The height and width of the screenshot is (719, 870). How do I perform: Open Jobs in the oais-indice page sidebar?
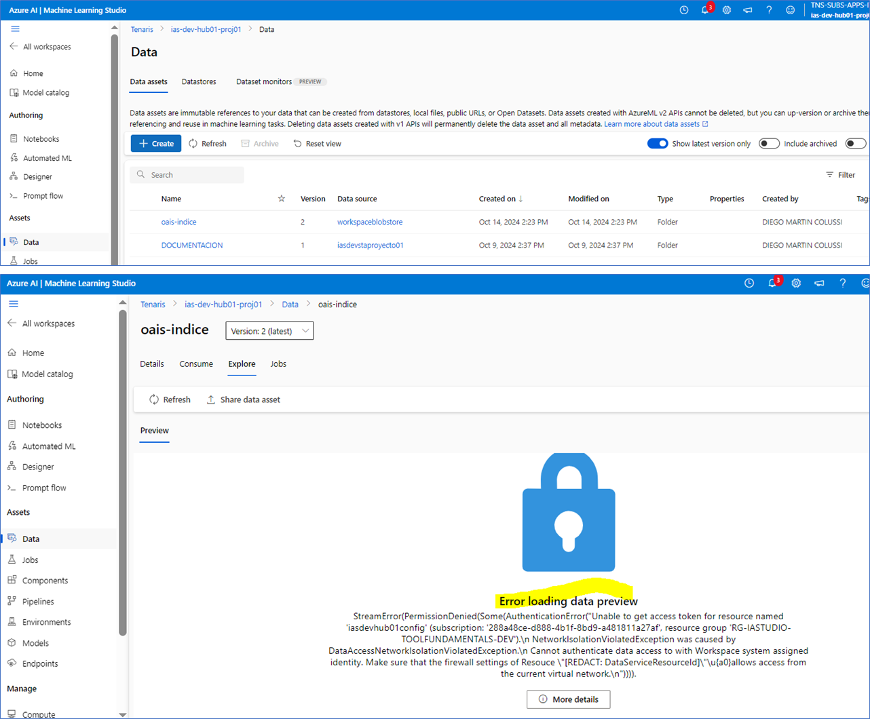(30, 560)
